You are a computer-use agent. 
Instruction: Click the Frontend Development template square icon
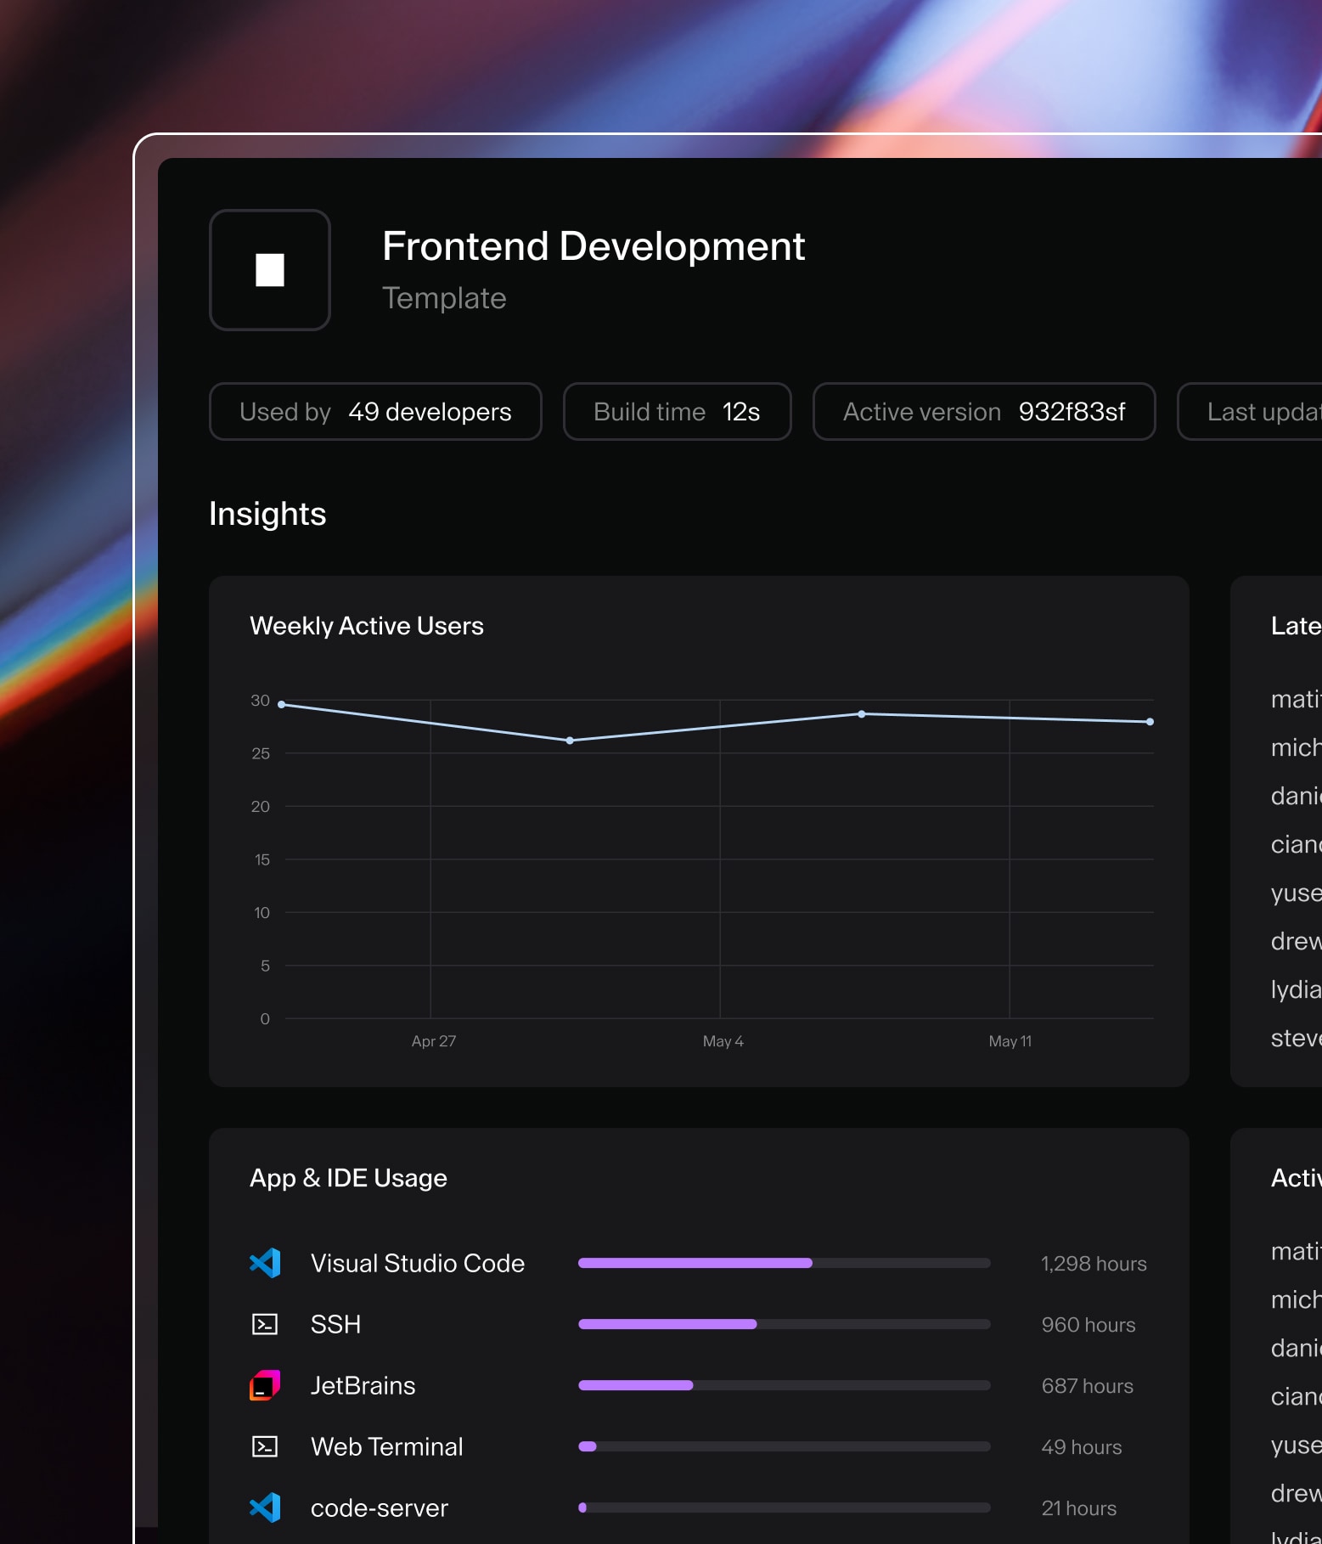coord(269,270)
